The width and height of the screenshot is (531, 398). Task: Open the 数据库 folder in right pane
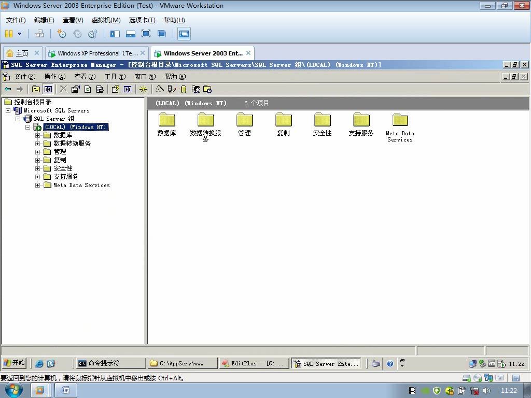click(166, 124)
